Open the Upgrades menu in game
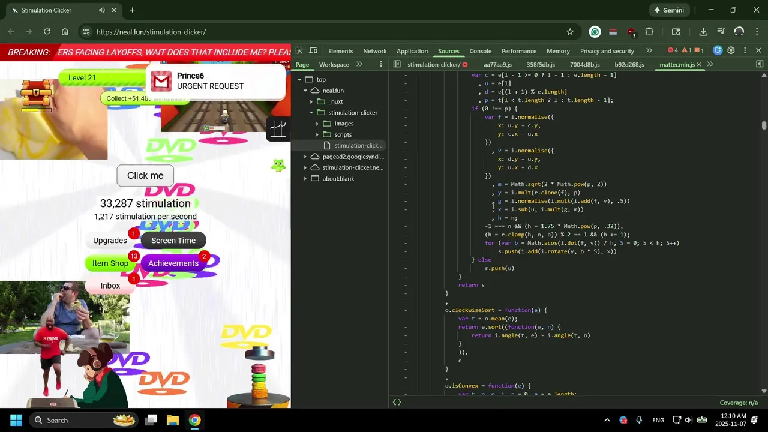The width and height of the screenshot is (768, 432). [x=110, y=241]
